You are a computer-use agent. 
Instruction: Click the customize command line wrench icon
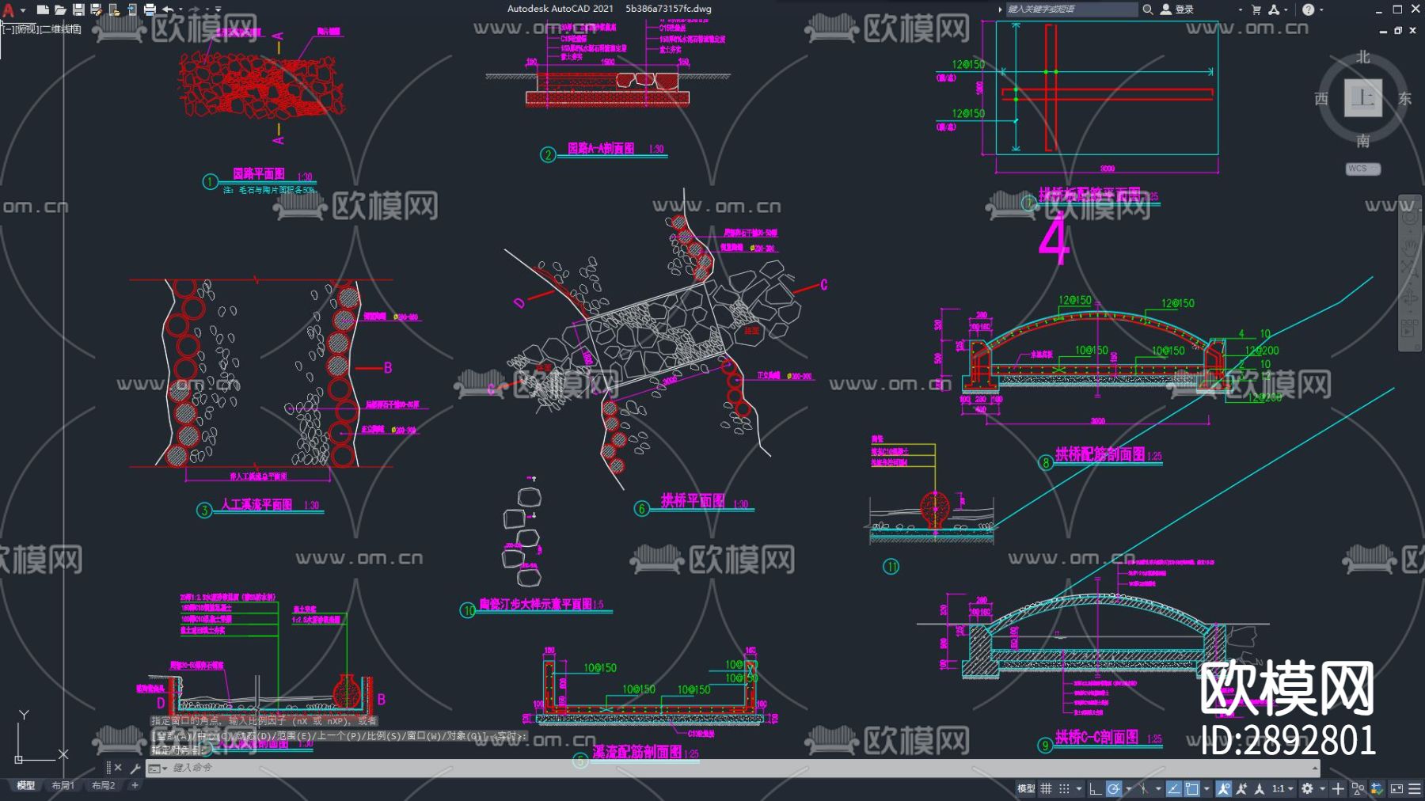(x=135, y=768)
